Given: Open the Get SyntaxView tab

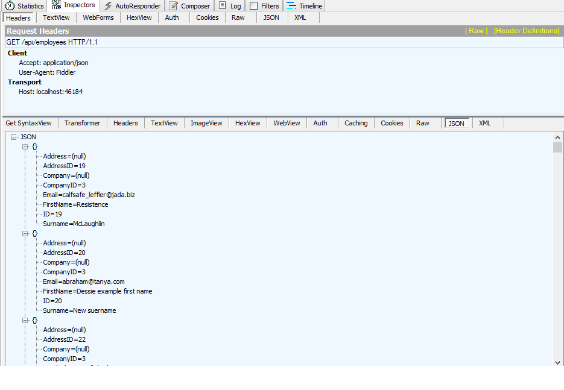Looking at the screenshot, I should tap(28, 123).
